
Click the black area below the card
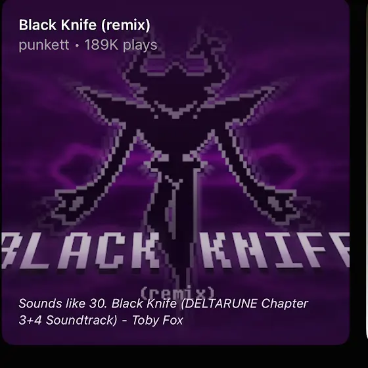[176, 357]
